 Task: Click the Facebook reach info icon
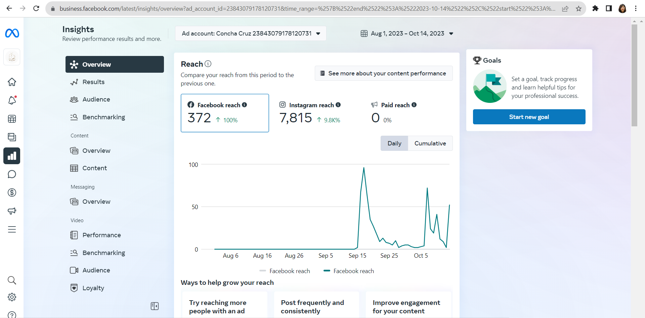pos(245,105)
